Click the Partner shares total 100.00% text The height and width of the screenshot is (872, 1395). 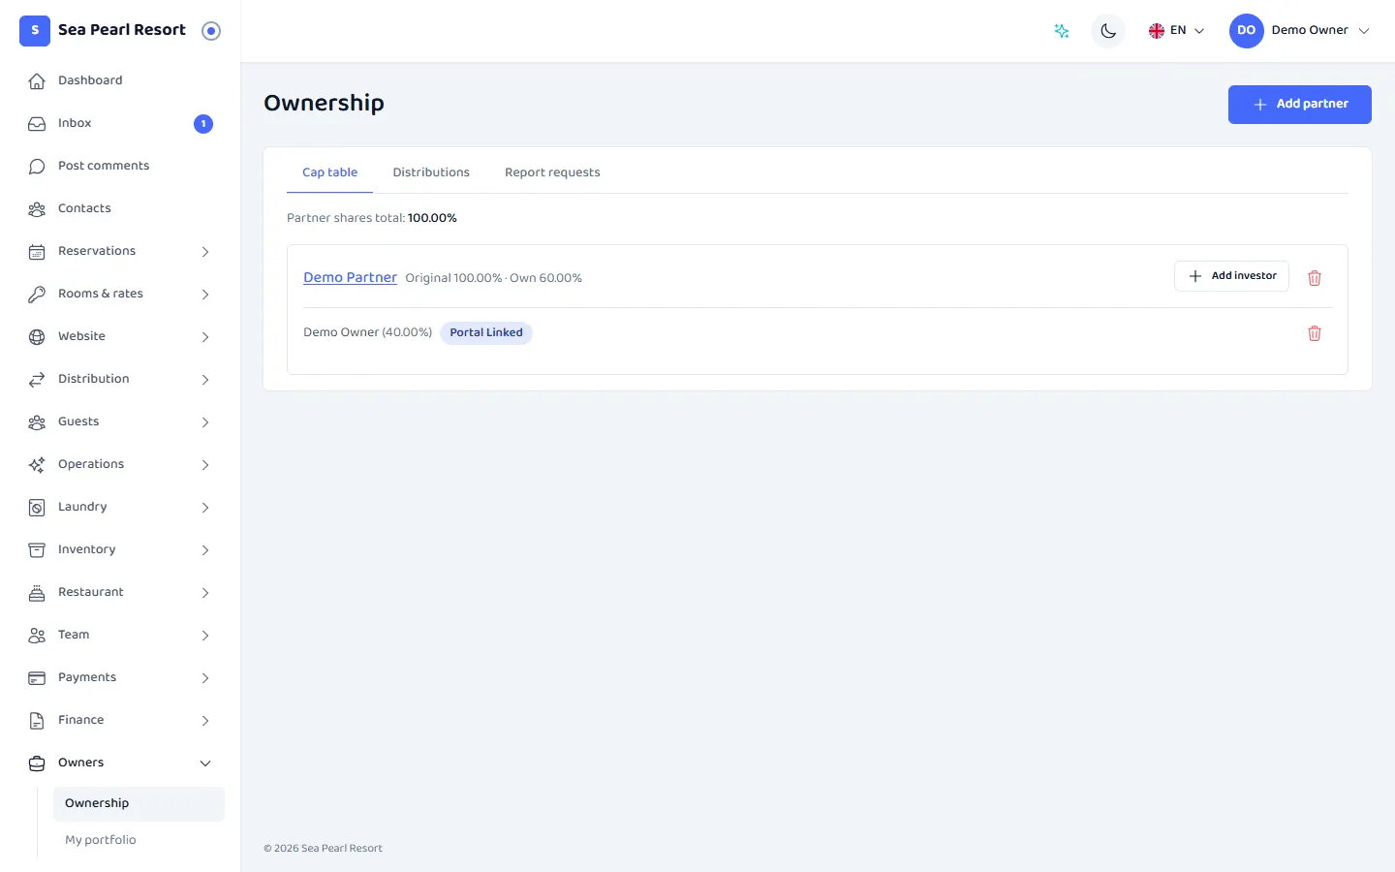(372, 218)
